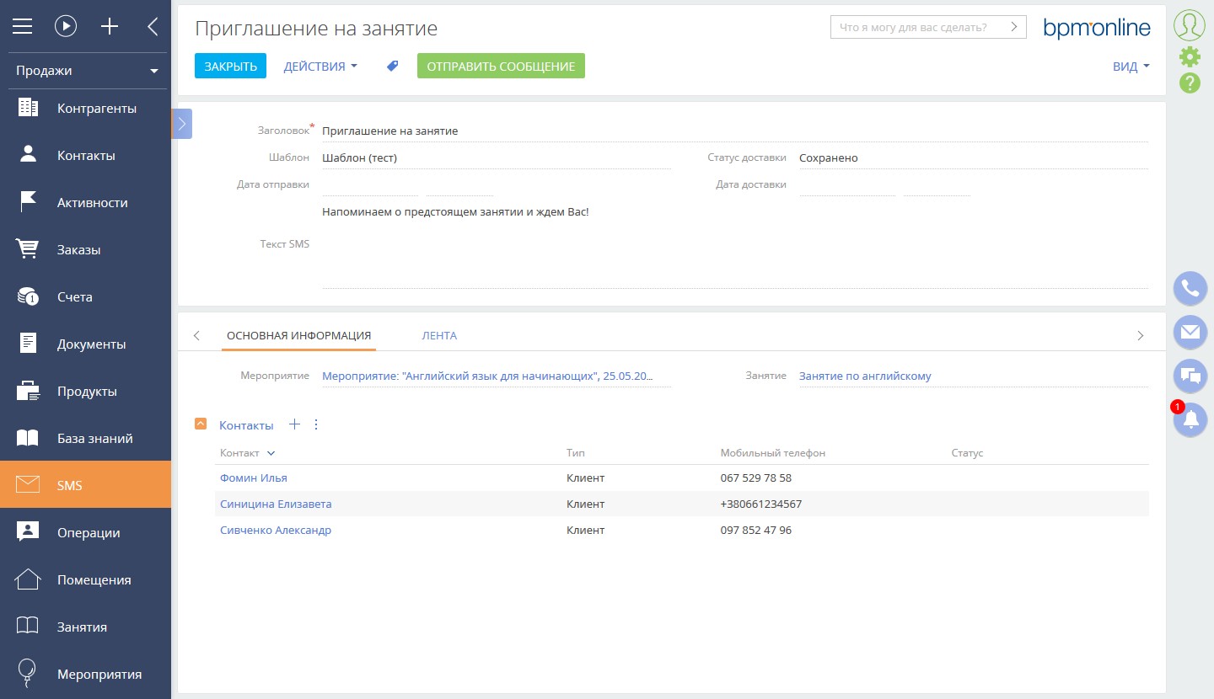Switch to the ЛЕНТА tab
This screenshot has width=1214, height=699.
[x=438, y=334]
